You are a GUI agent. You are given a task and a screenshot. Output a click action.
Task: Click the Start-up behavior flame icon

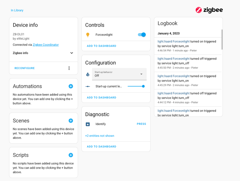[88, 74]
